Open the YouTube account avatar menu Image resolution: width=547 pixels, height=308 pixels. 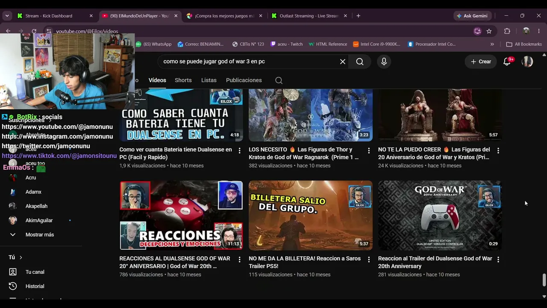[527, 62]
